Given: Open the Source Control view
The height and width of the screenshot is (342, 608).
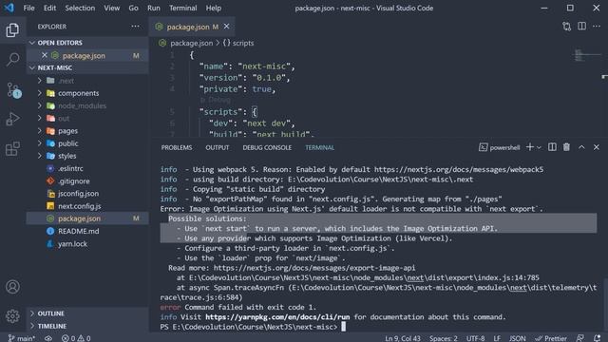Looking at the screenshot, I should pos(13,90).
